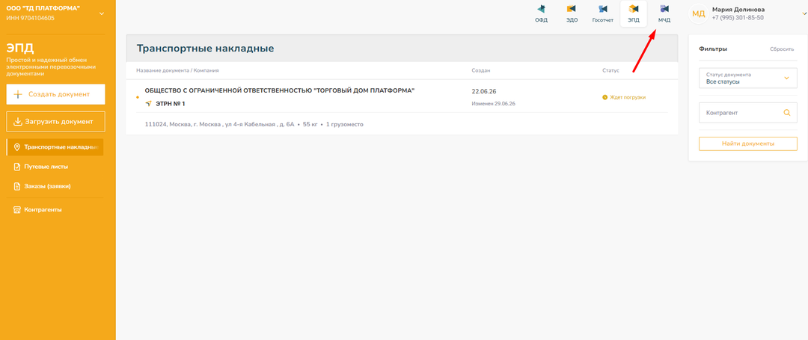Click the Путевые листы document icon

click(17, 167)
